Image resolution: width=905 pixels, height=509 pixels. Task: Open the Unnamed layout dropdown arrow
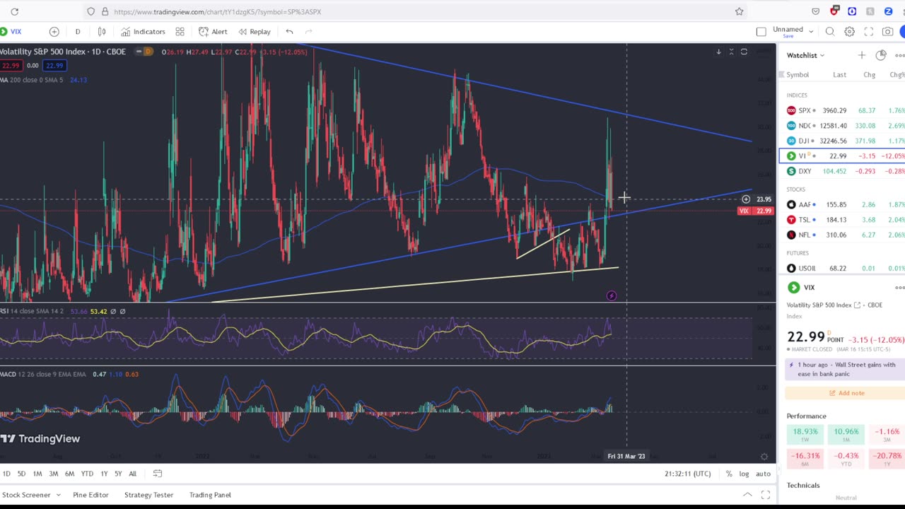coord(810,31)
